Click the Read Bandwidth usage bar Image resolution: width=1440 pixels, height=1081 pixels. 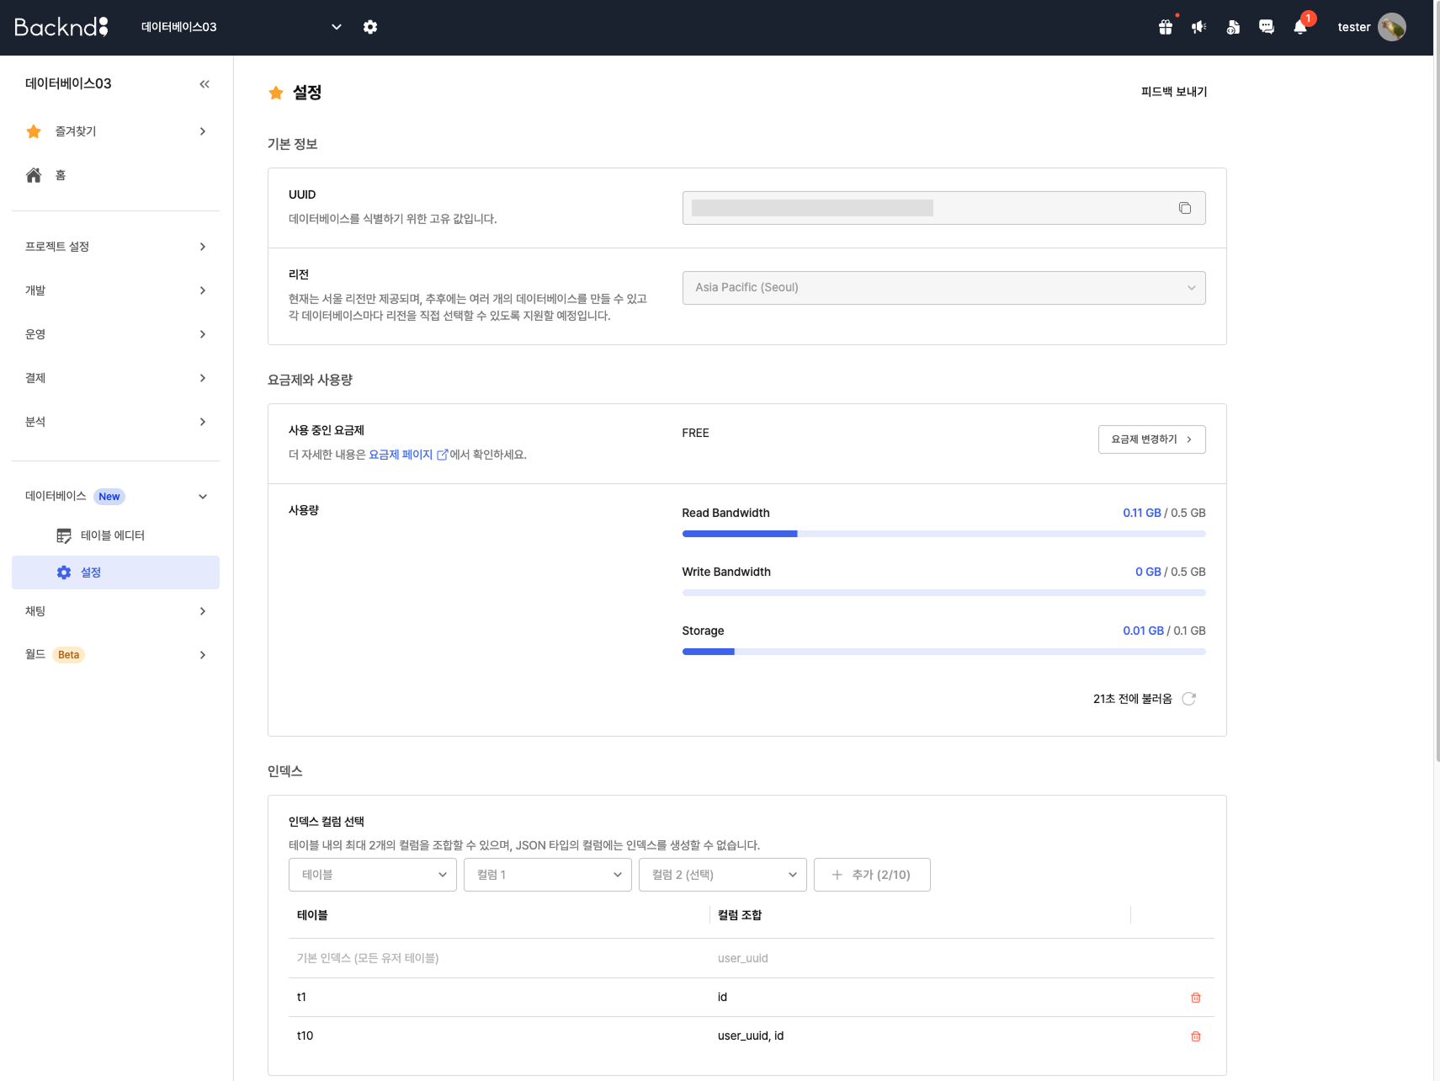(943, 534)
